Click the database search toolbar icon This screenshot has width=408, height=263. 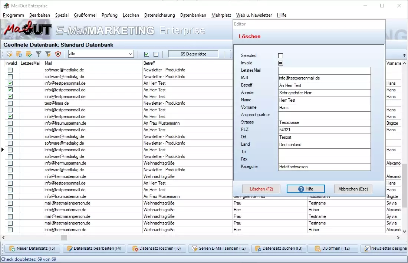[19, 54]
